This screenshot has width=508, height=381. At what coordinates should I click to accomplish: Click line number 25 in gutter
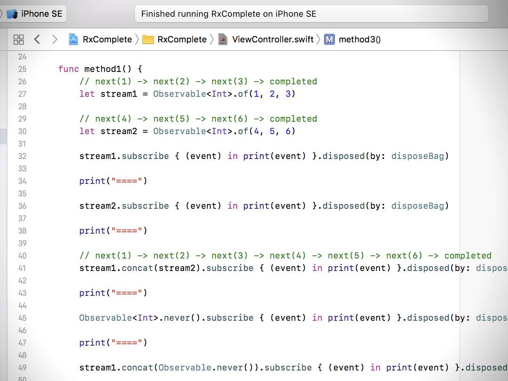coord(23,69)
